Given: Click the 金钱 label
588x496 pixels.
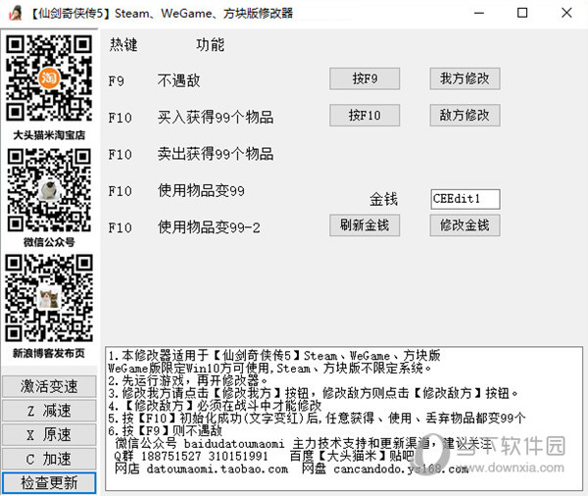Looking at the screenshot, I should point(383,199).
